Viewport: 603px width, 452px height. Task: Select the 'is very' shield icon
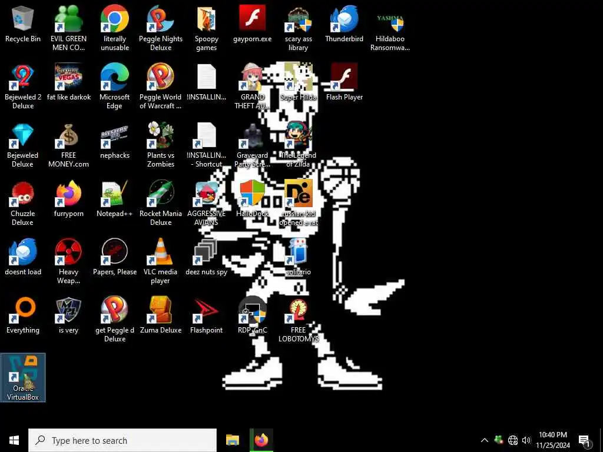(68, 315)
